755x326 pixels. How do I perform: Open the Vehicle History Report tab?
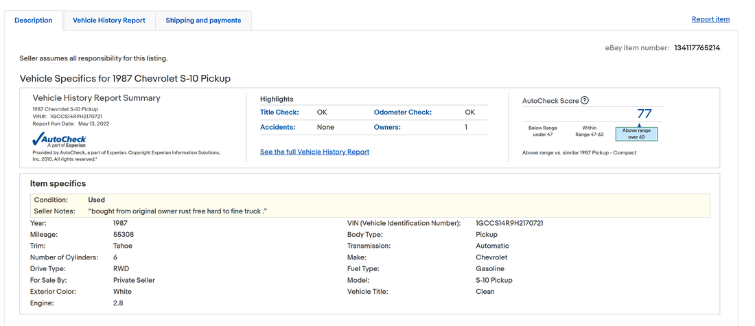point(109,20)
